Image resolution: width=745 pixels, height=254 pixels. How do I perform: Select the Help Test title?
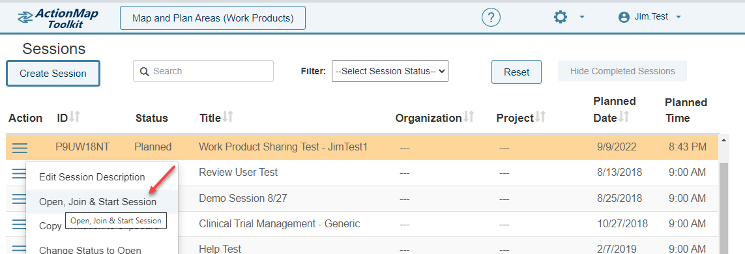point(220,249)
